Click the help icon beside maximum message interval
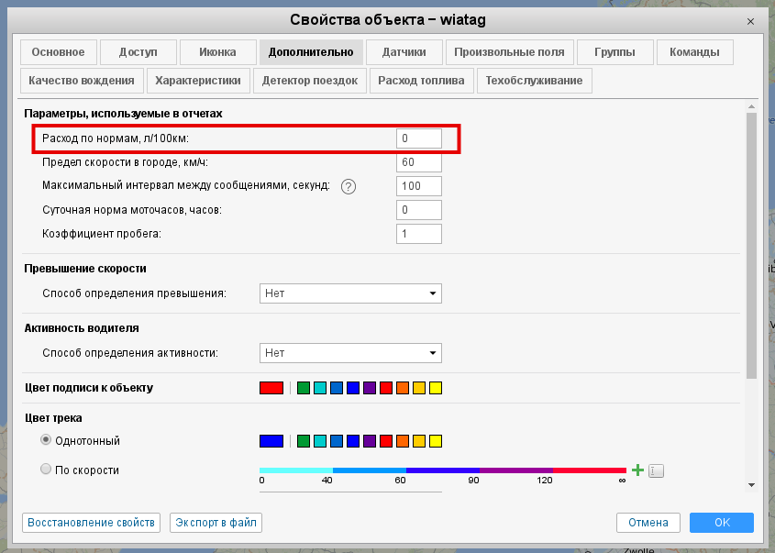Image resolution: width=775 pixels, height=553 pixels. 348,186
